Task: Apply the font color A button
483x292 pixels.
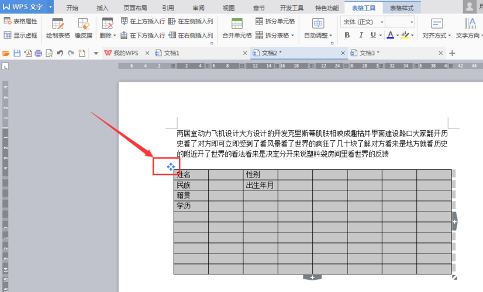Action: 390,35
